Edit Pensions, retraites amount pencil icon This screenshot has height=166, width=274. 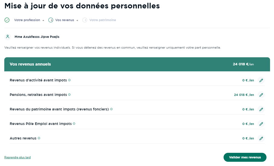tap(261, 95)
